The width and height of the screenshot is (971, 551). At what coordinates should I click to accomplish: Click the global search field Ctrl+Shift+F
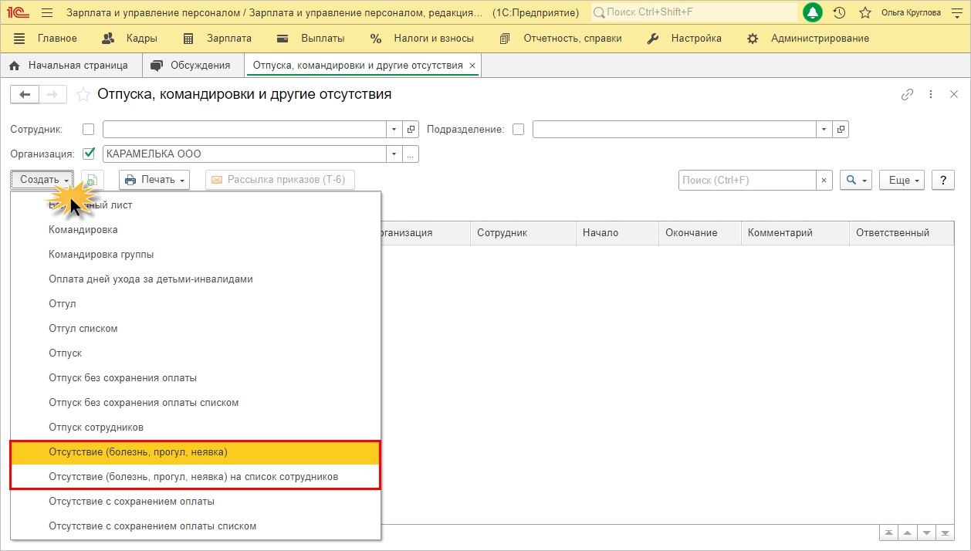point(695,12)
